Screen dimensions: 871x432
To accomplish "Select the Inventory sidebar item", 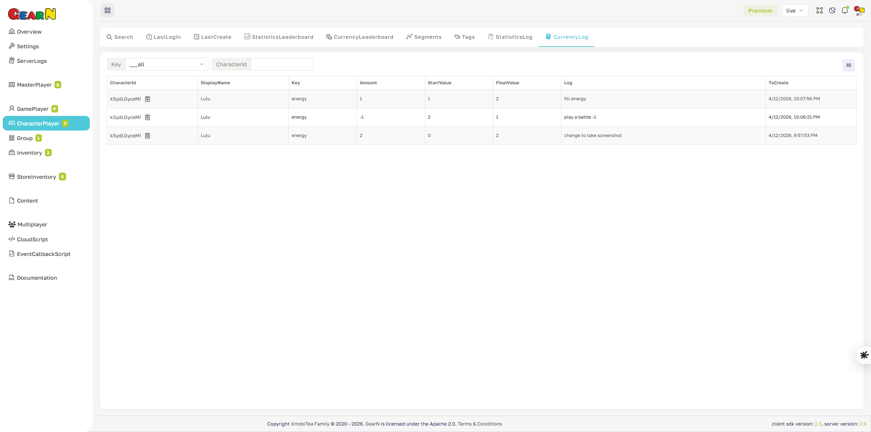I will click(x=30, y=153).
